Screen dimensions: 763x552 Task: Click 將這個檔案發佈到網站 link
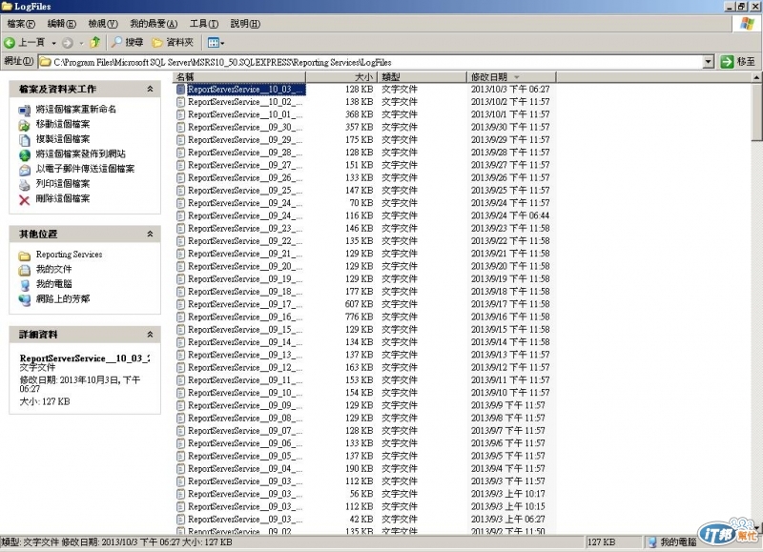(80, 153)
